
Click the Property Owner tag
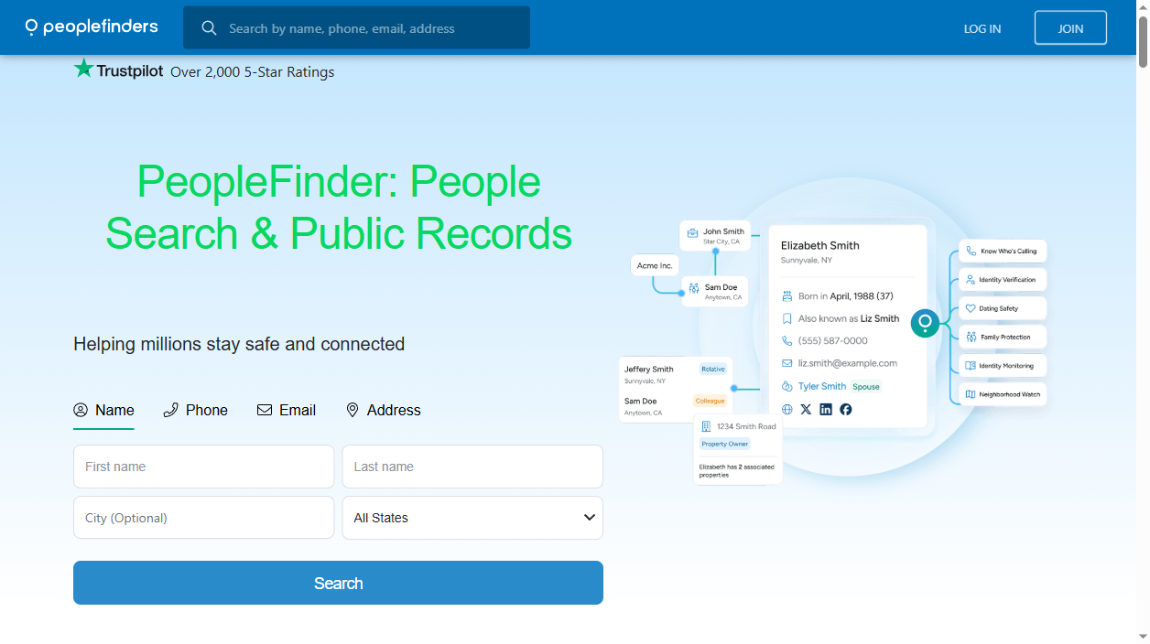point(725,444)
